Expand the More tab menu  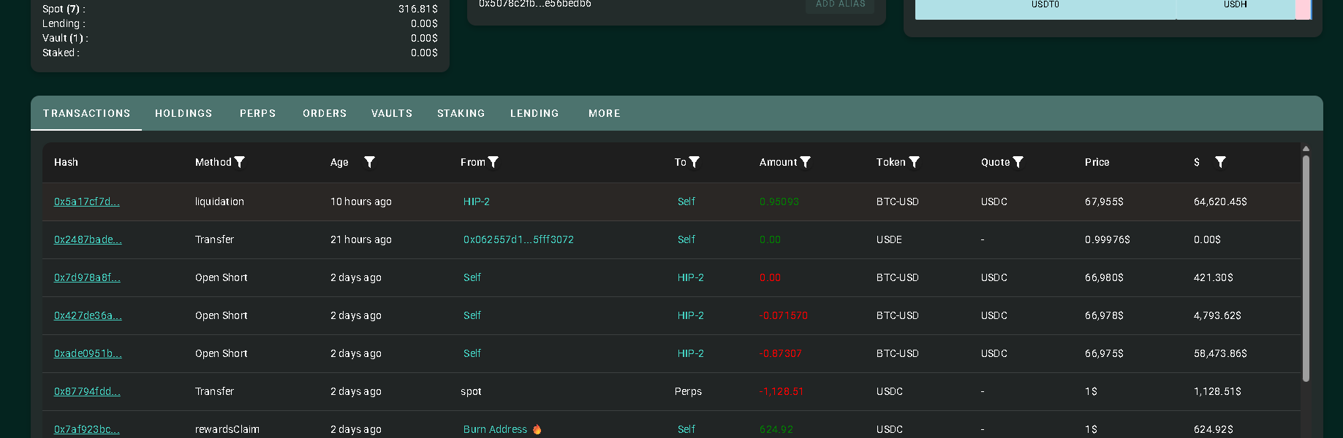coord(604,113)
